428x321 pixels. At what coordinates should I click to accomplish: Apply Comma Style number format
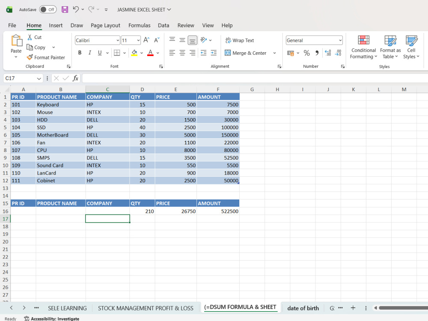317,53
